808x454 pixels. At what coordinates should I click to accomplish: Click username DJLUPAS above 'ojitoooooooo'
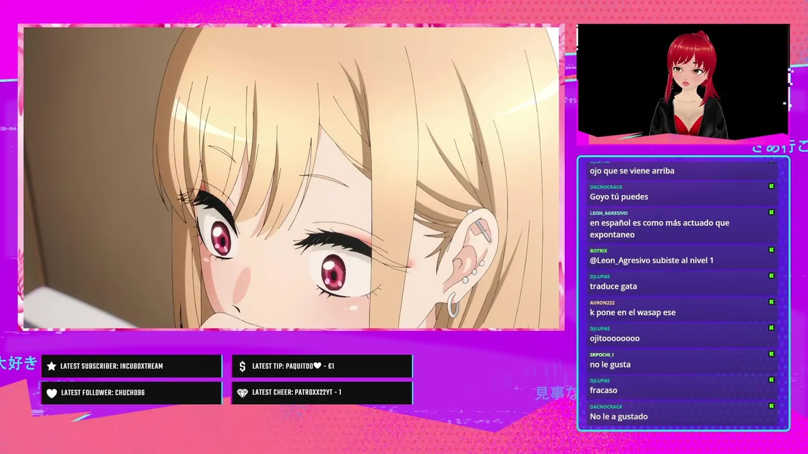pyautogui.click(x=600, y=329)
